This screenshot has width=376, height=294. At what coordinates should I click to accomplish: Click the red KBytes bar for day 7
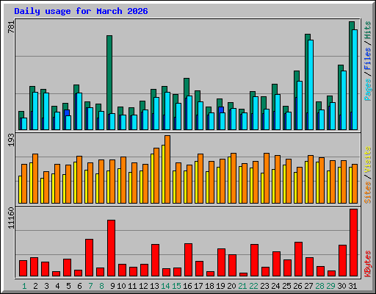pyautogui.click(x=89, y=258)
